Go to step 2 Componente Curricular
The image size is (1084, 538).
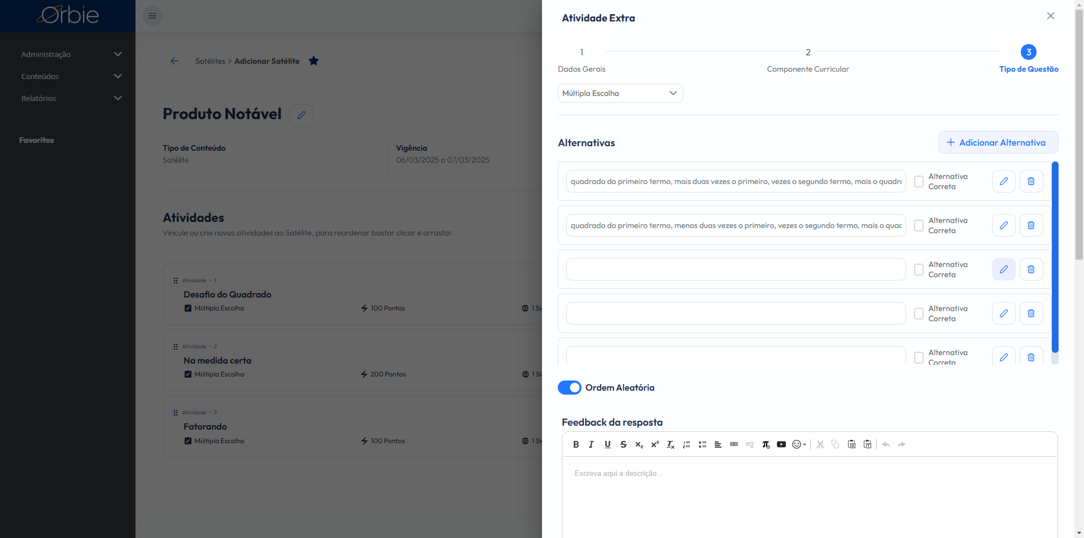point(808,53)
